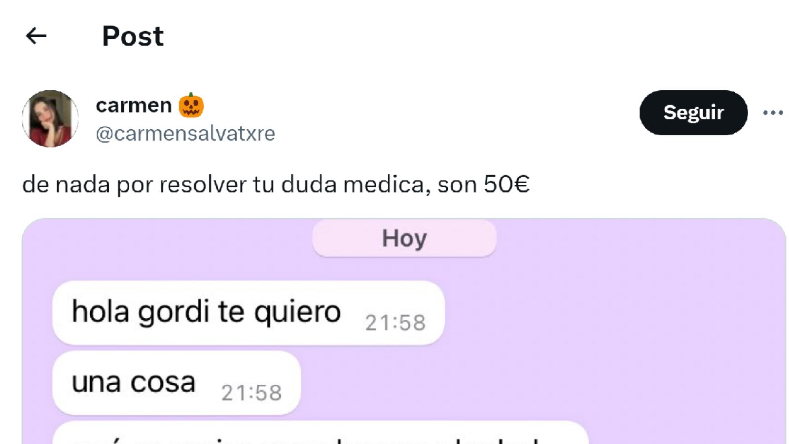
Task: Select the tweet text about duda medica
Action: (x=276, y=185)
